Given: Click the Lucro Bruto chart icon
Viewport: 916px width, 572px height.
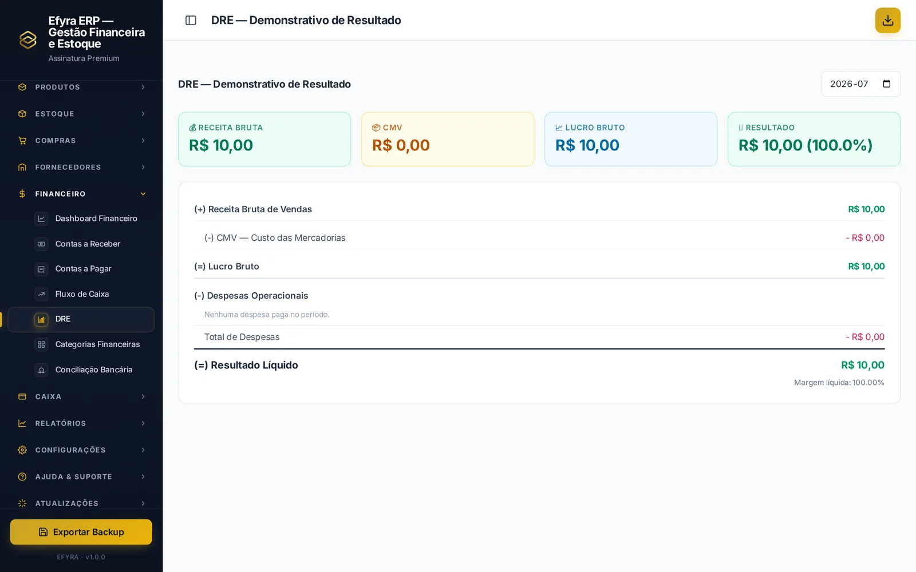Looking at the screenshot, I should (559, 128).
